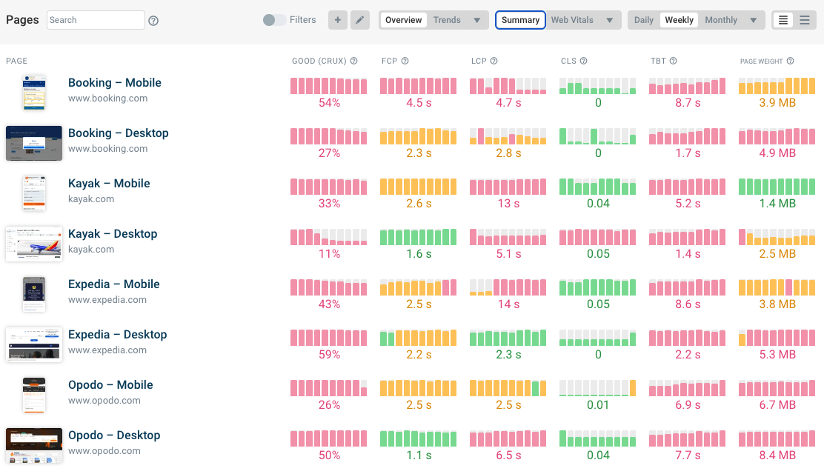Screen dimensions: 824x474
Task: Switch to Daily view
Action: click(643, 20)
